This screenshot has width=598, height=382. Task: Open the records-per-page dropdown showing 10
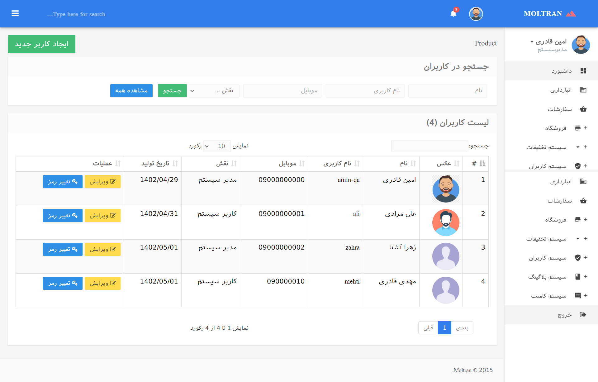tap(217, 146)
